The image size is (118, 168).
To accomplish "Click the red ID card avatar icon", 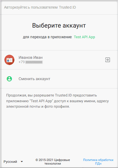I will click(9, 60).
